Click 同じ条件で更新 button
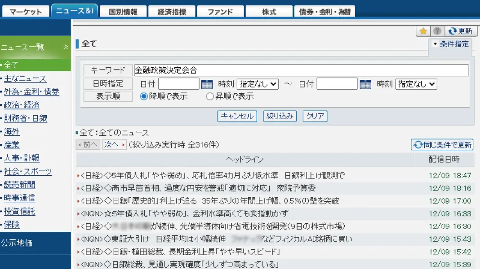This screenshot has height=269, width=480. 442,145
